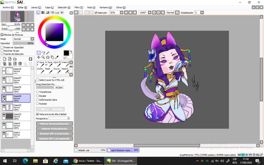Delete the selected layer with trash icon
Image resolution: width=264 pixels, height=165 pixels.
[20, 63]
